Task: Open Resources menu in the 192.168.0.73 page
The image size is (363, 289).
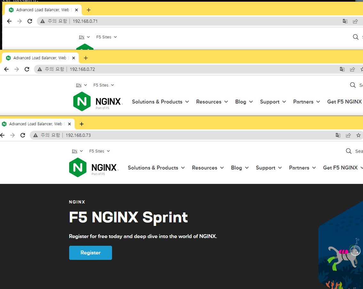Action: 208,168
